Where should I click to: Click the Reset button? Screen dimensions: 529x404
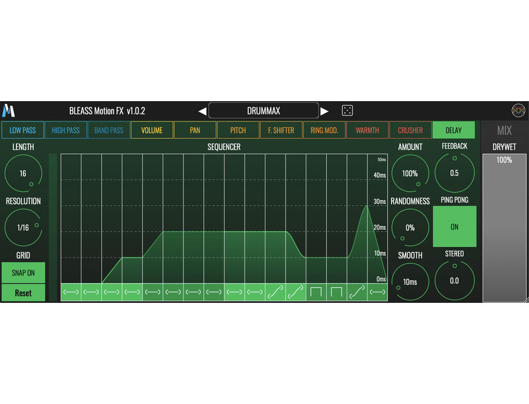pos(24,293)
